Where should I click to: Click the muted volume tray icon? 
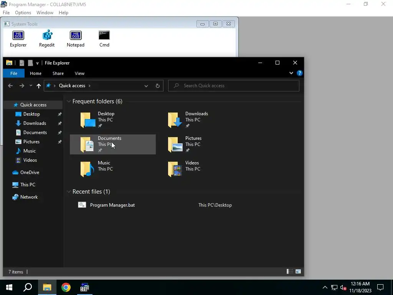(343, 287)
